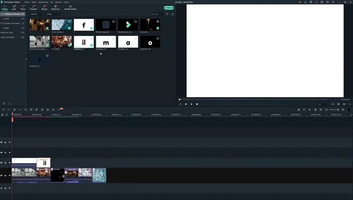Collapse the media sidebar with arrow handle
The image size is (353, 200).
click(26, 59)
